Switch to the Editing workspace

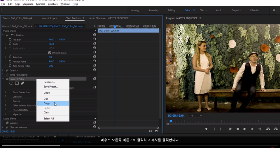[171, 10]
